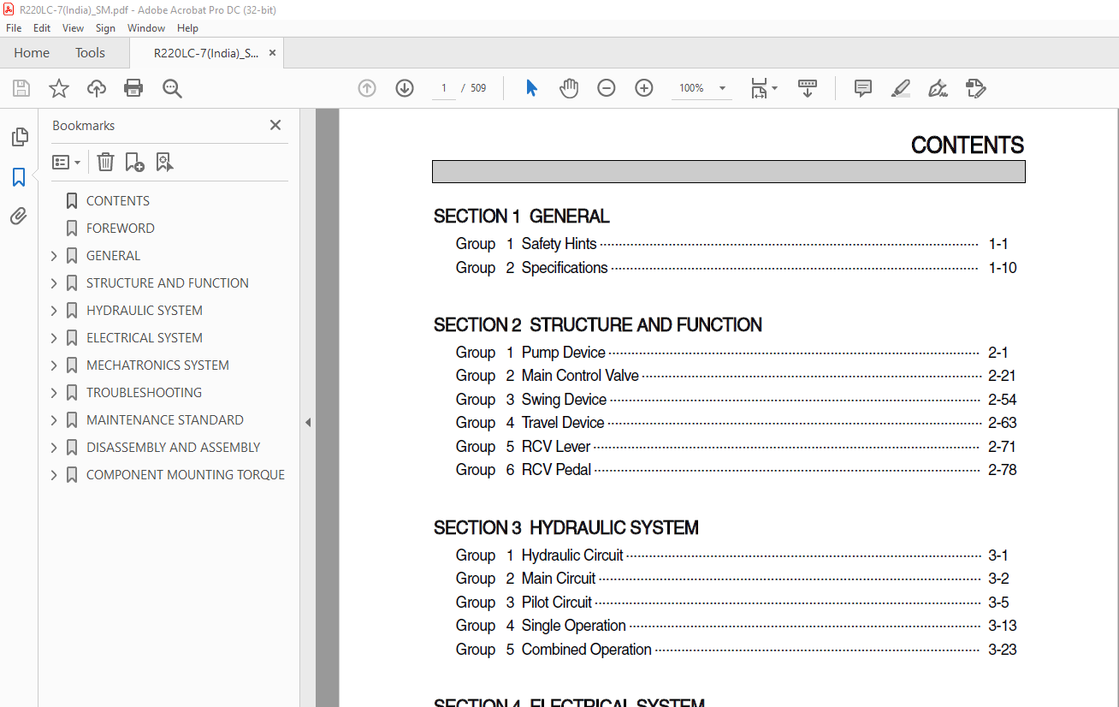Viewport: 1119px width, 707px height.
Task: Click the scrolling mode keyboard icon
Action: [808, 88]
